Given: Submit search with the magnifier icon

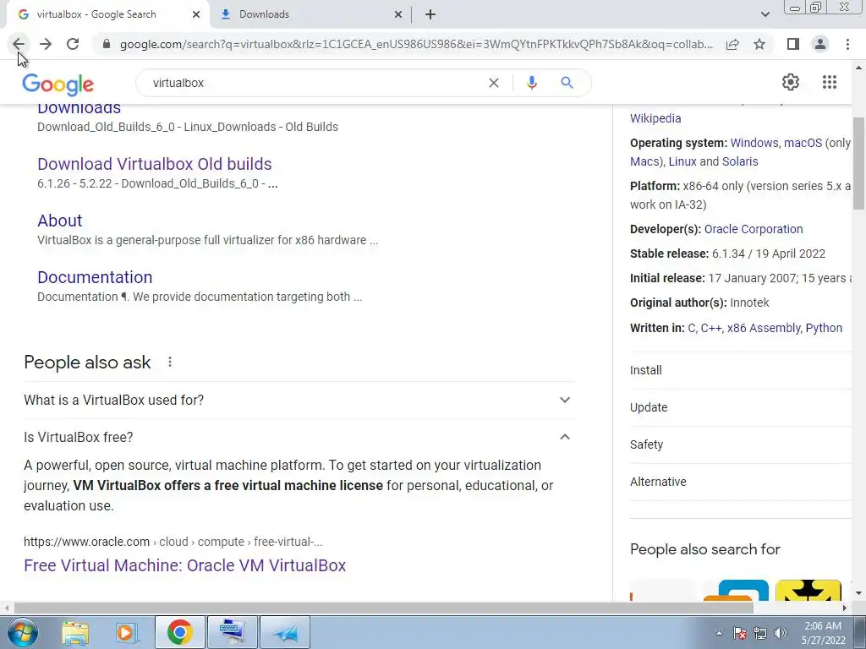Looking at the screenshot, I should pyautogui.click(x=567, y=83).
